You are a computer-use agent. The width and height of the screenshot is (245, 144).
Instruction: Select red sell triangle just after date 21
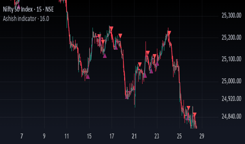tap(140, 64)
